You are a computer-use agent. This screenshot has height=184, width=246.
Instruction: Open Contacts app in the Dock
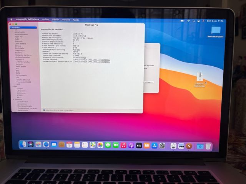[x=61, y=145]
